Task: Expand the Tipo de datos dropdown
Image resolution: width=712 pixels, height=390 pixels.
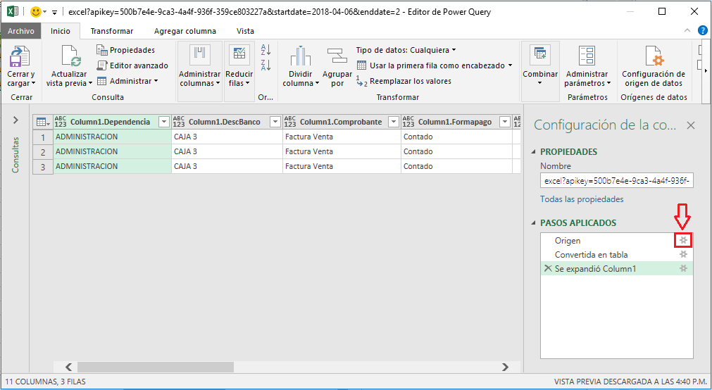Action: [406, 50]
